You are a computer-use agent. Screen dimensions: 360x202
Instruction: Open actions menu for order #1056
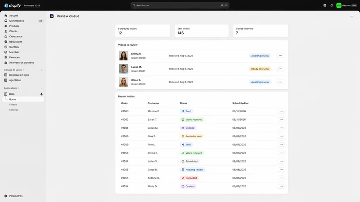click(281, 170)
